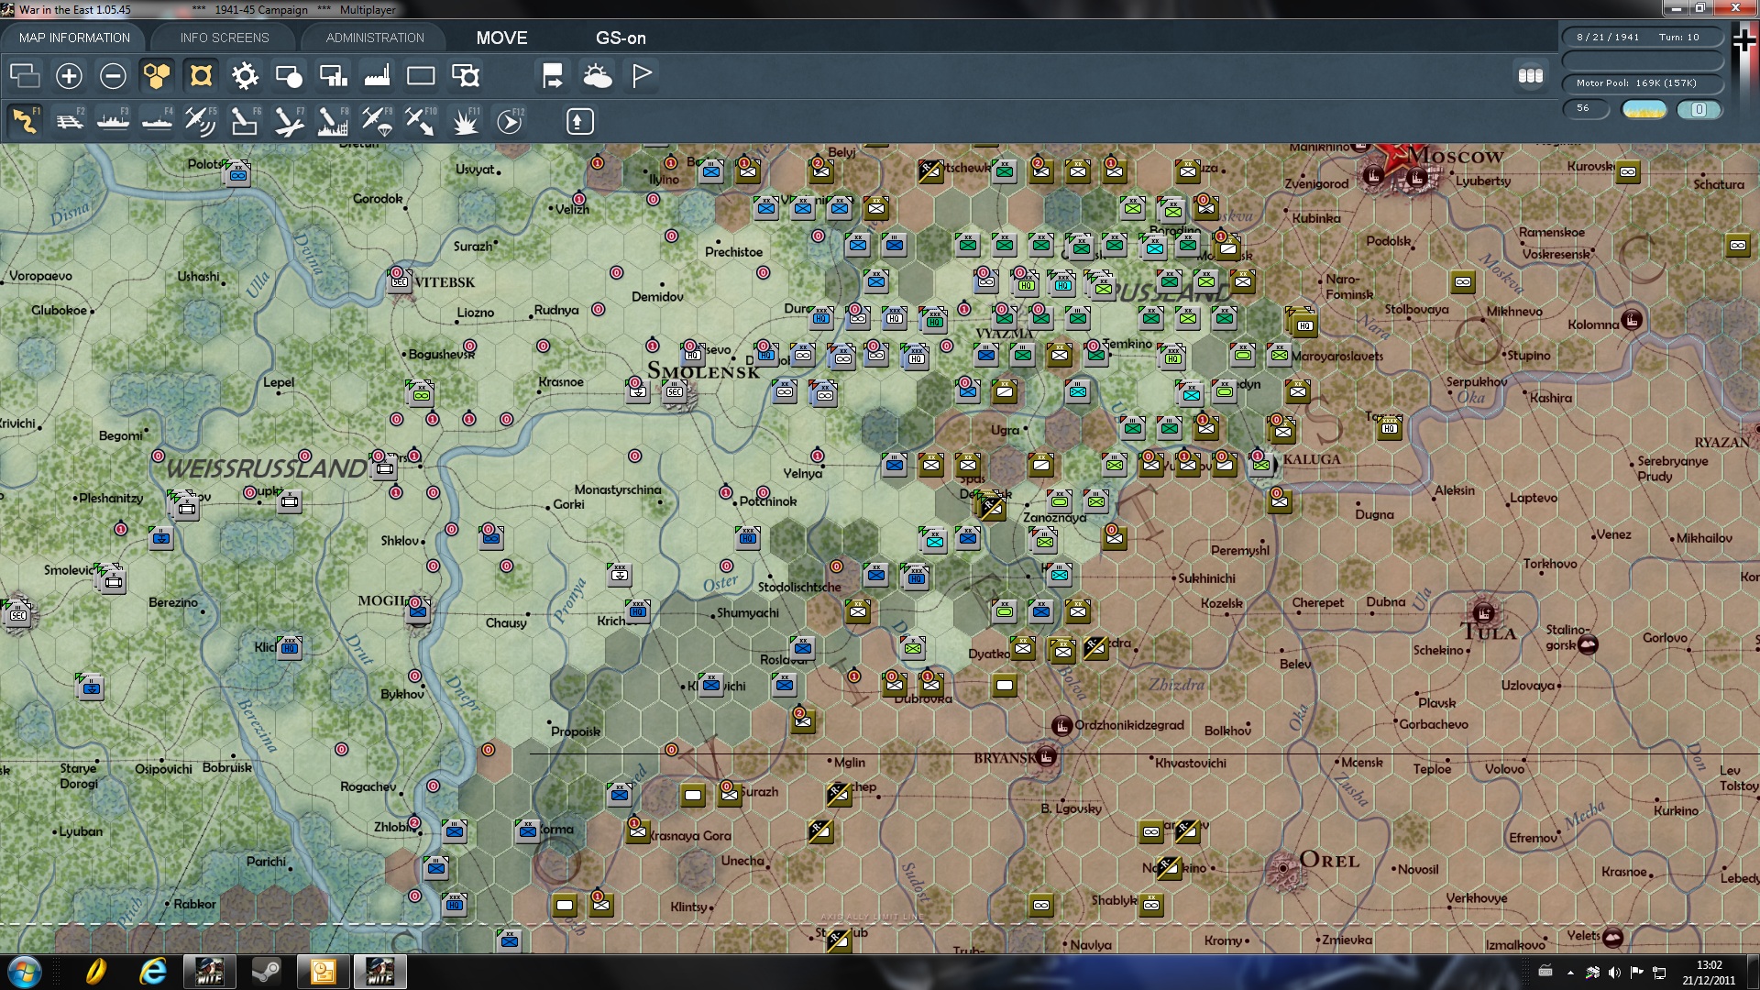Screen dimensions: 1760x990
Task: Select Move mode (F1)
Action: (25, 121)
